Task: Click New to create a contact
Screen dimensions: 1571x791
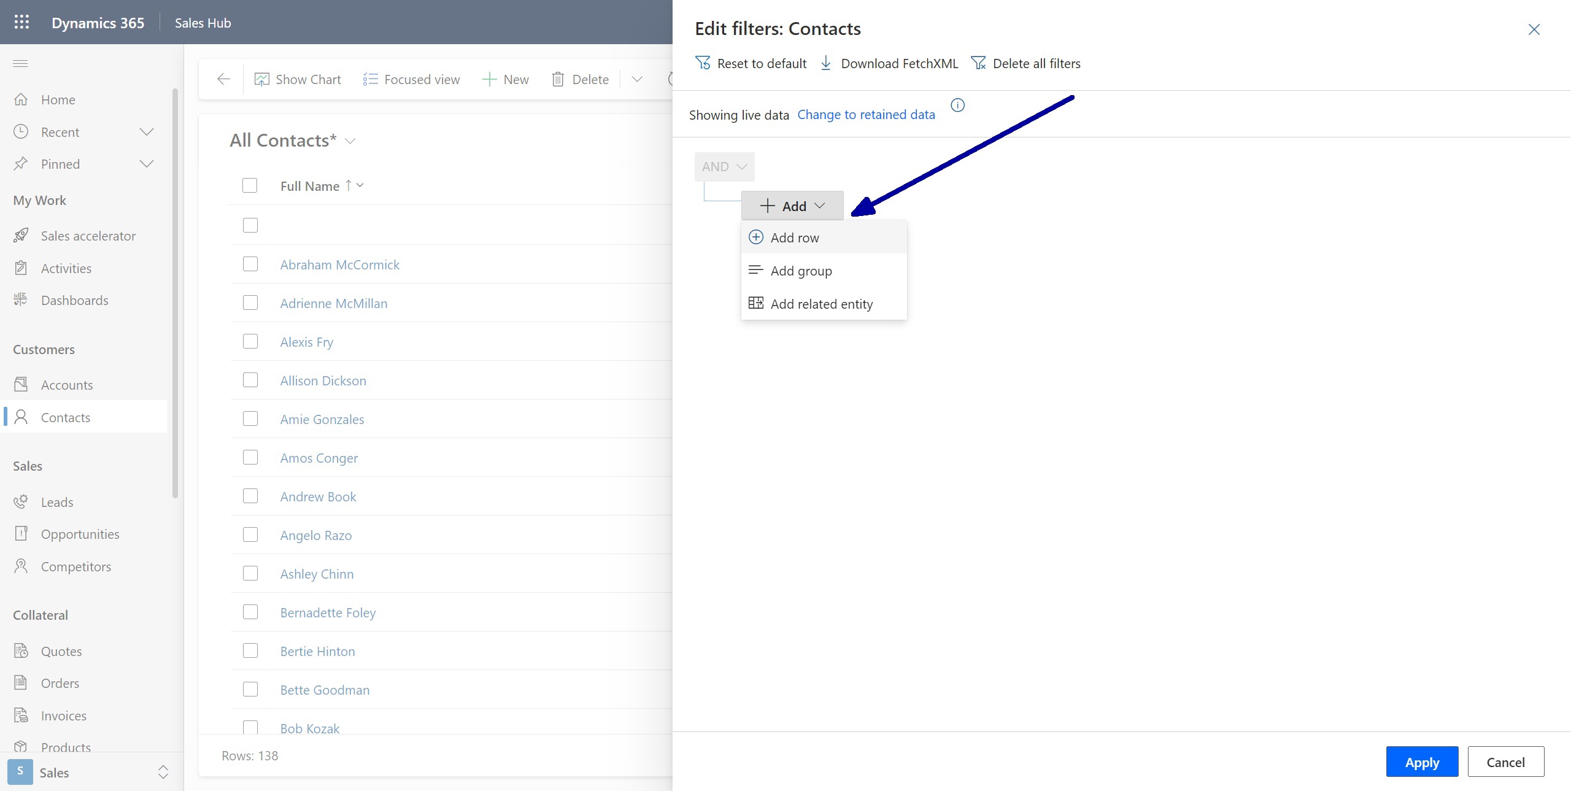Action: (x=506, y=79)
